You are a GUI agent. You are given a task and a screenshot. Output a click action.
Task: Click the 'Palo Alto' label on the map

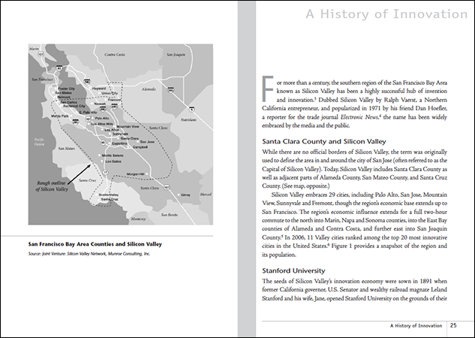(x=102, y=118)
